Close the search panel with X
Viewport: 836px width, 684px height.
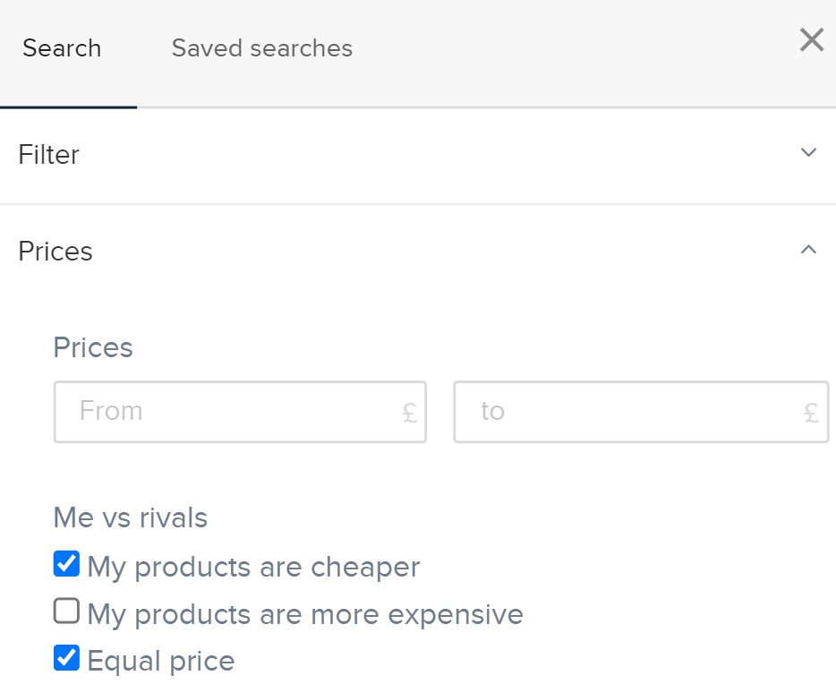(811, 40)
